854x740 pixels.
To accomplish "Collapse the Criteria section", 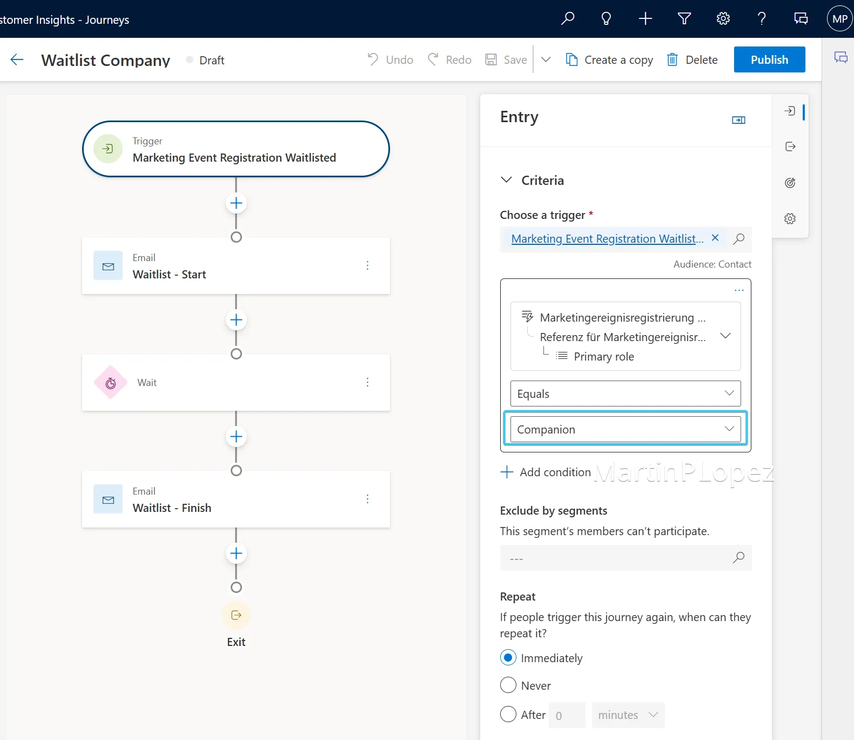I will pyautogui.click(x=506, y=180).
